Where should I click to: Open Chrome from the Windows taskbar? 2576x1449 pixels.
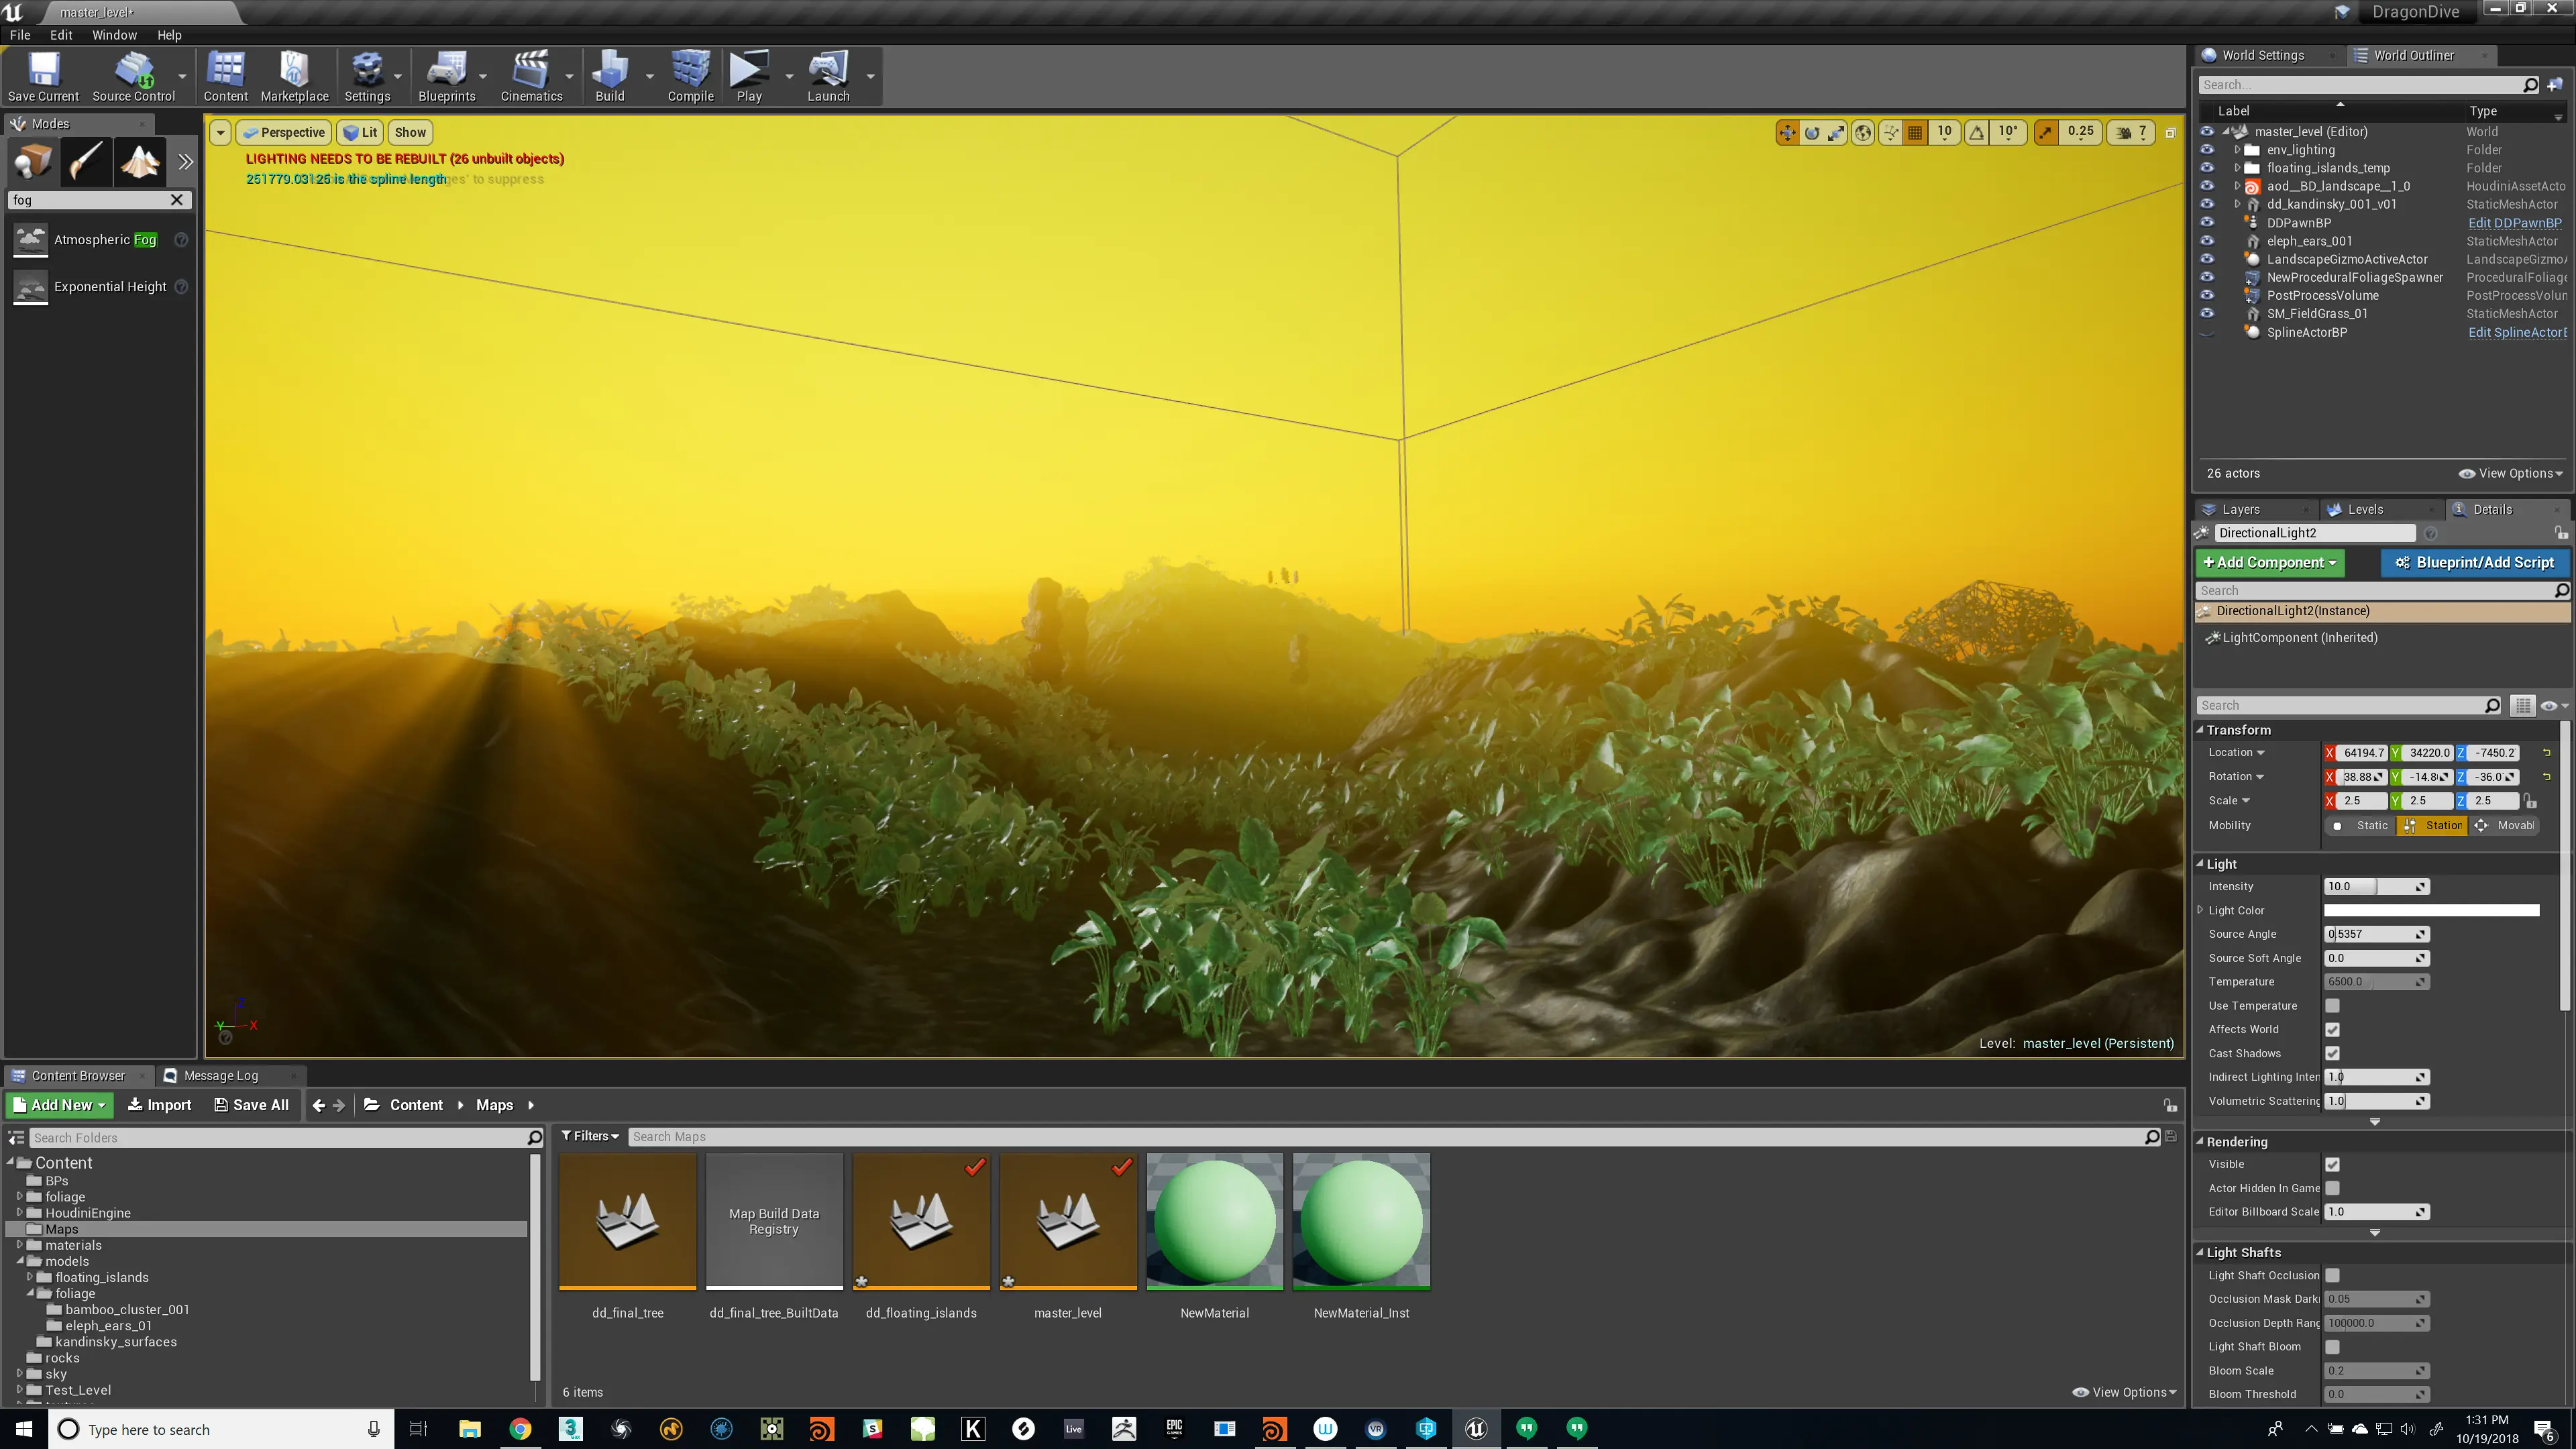[x=520, y=1428]
